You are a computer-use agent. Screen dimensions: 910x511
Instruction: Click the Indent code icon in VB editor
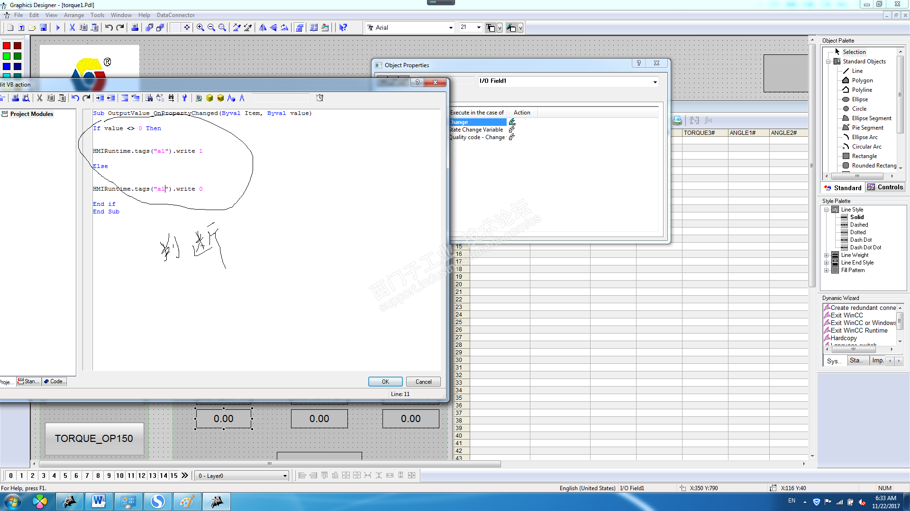click(x=100, y=98)
